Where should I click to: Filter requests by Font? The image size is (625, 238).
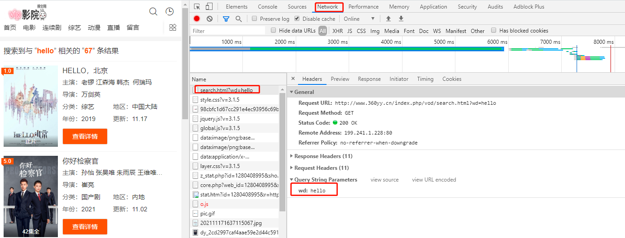pos(409,31)
